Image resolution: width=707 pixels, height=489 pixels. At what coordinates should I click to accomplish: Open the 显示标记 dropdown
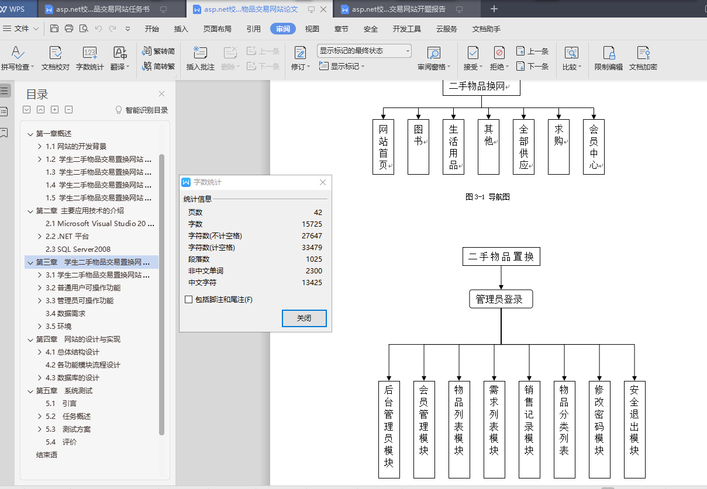(342, 67)
